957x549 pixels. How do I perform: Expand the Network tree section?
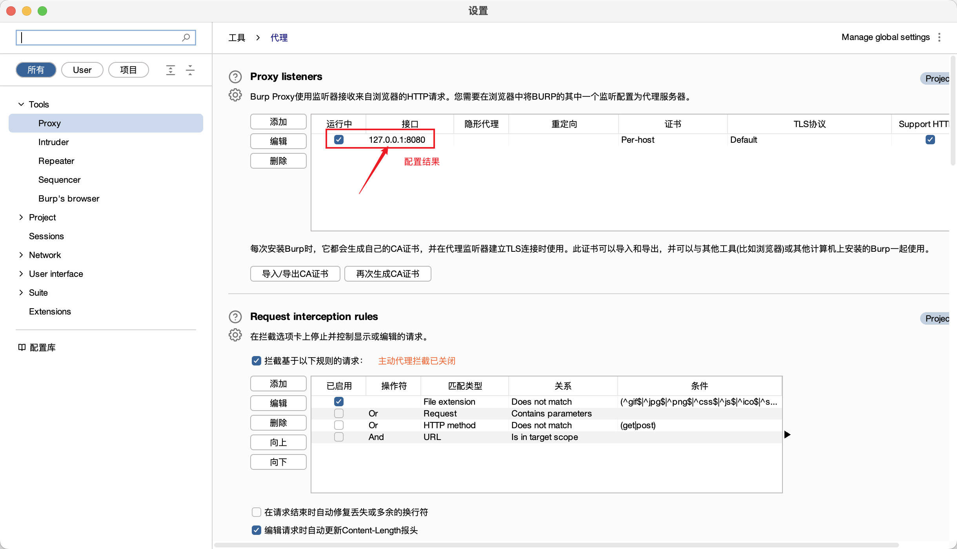click(x=21, y=255)
